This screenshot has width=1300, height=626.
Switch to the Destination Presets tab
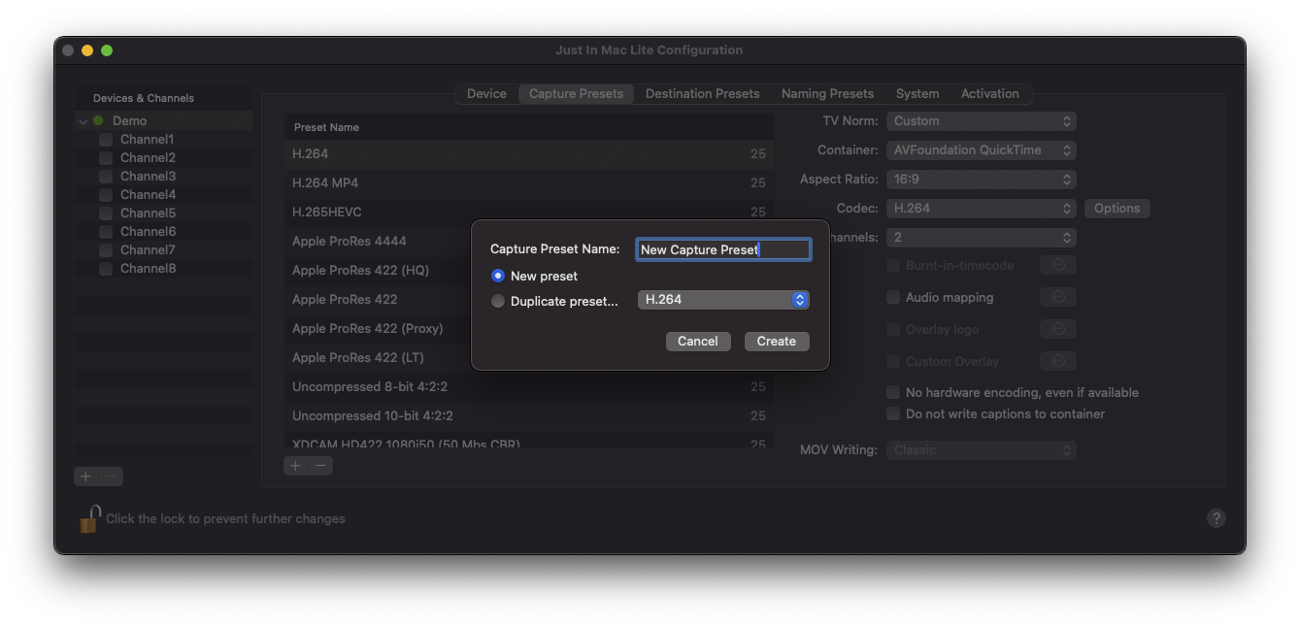click(702, 94)
